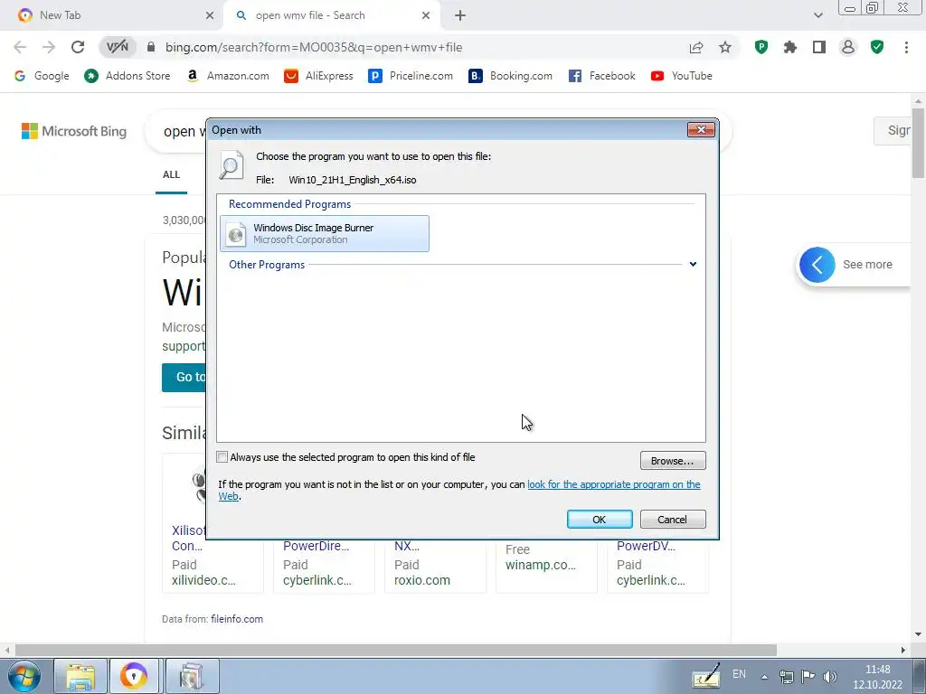Open the winamp.co... free result card

(546, 567)
